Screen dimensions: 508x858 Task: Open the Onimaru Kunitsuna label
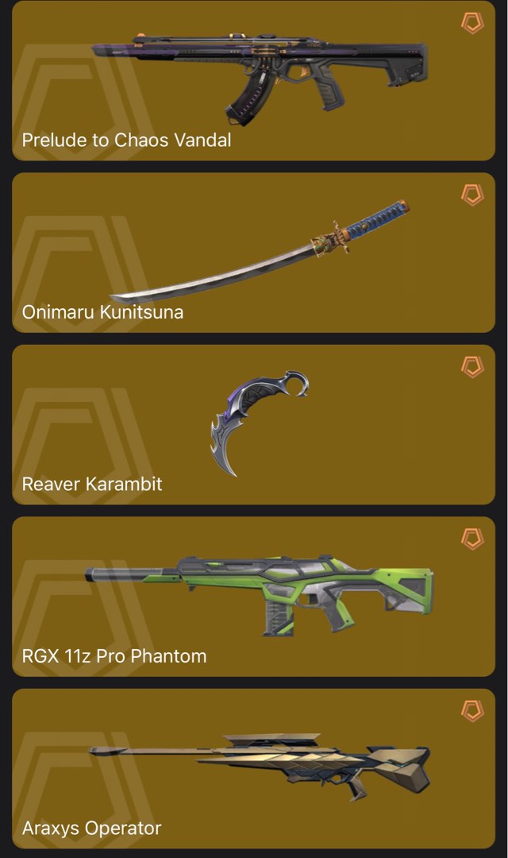coord(102,312)
